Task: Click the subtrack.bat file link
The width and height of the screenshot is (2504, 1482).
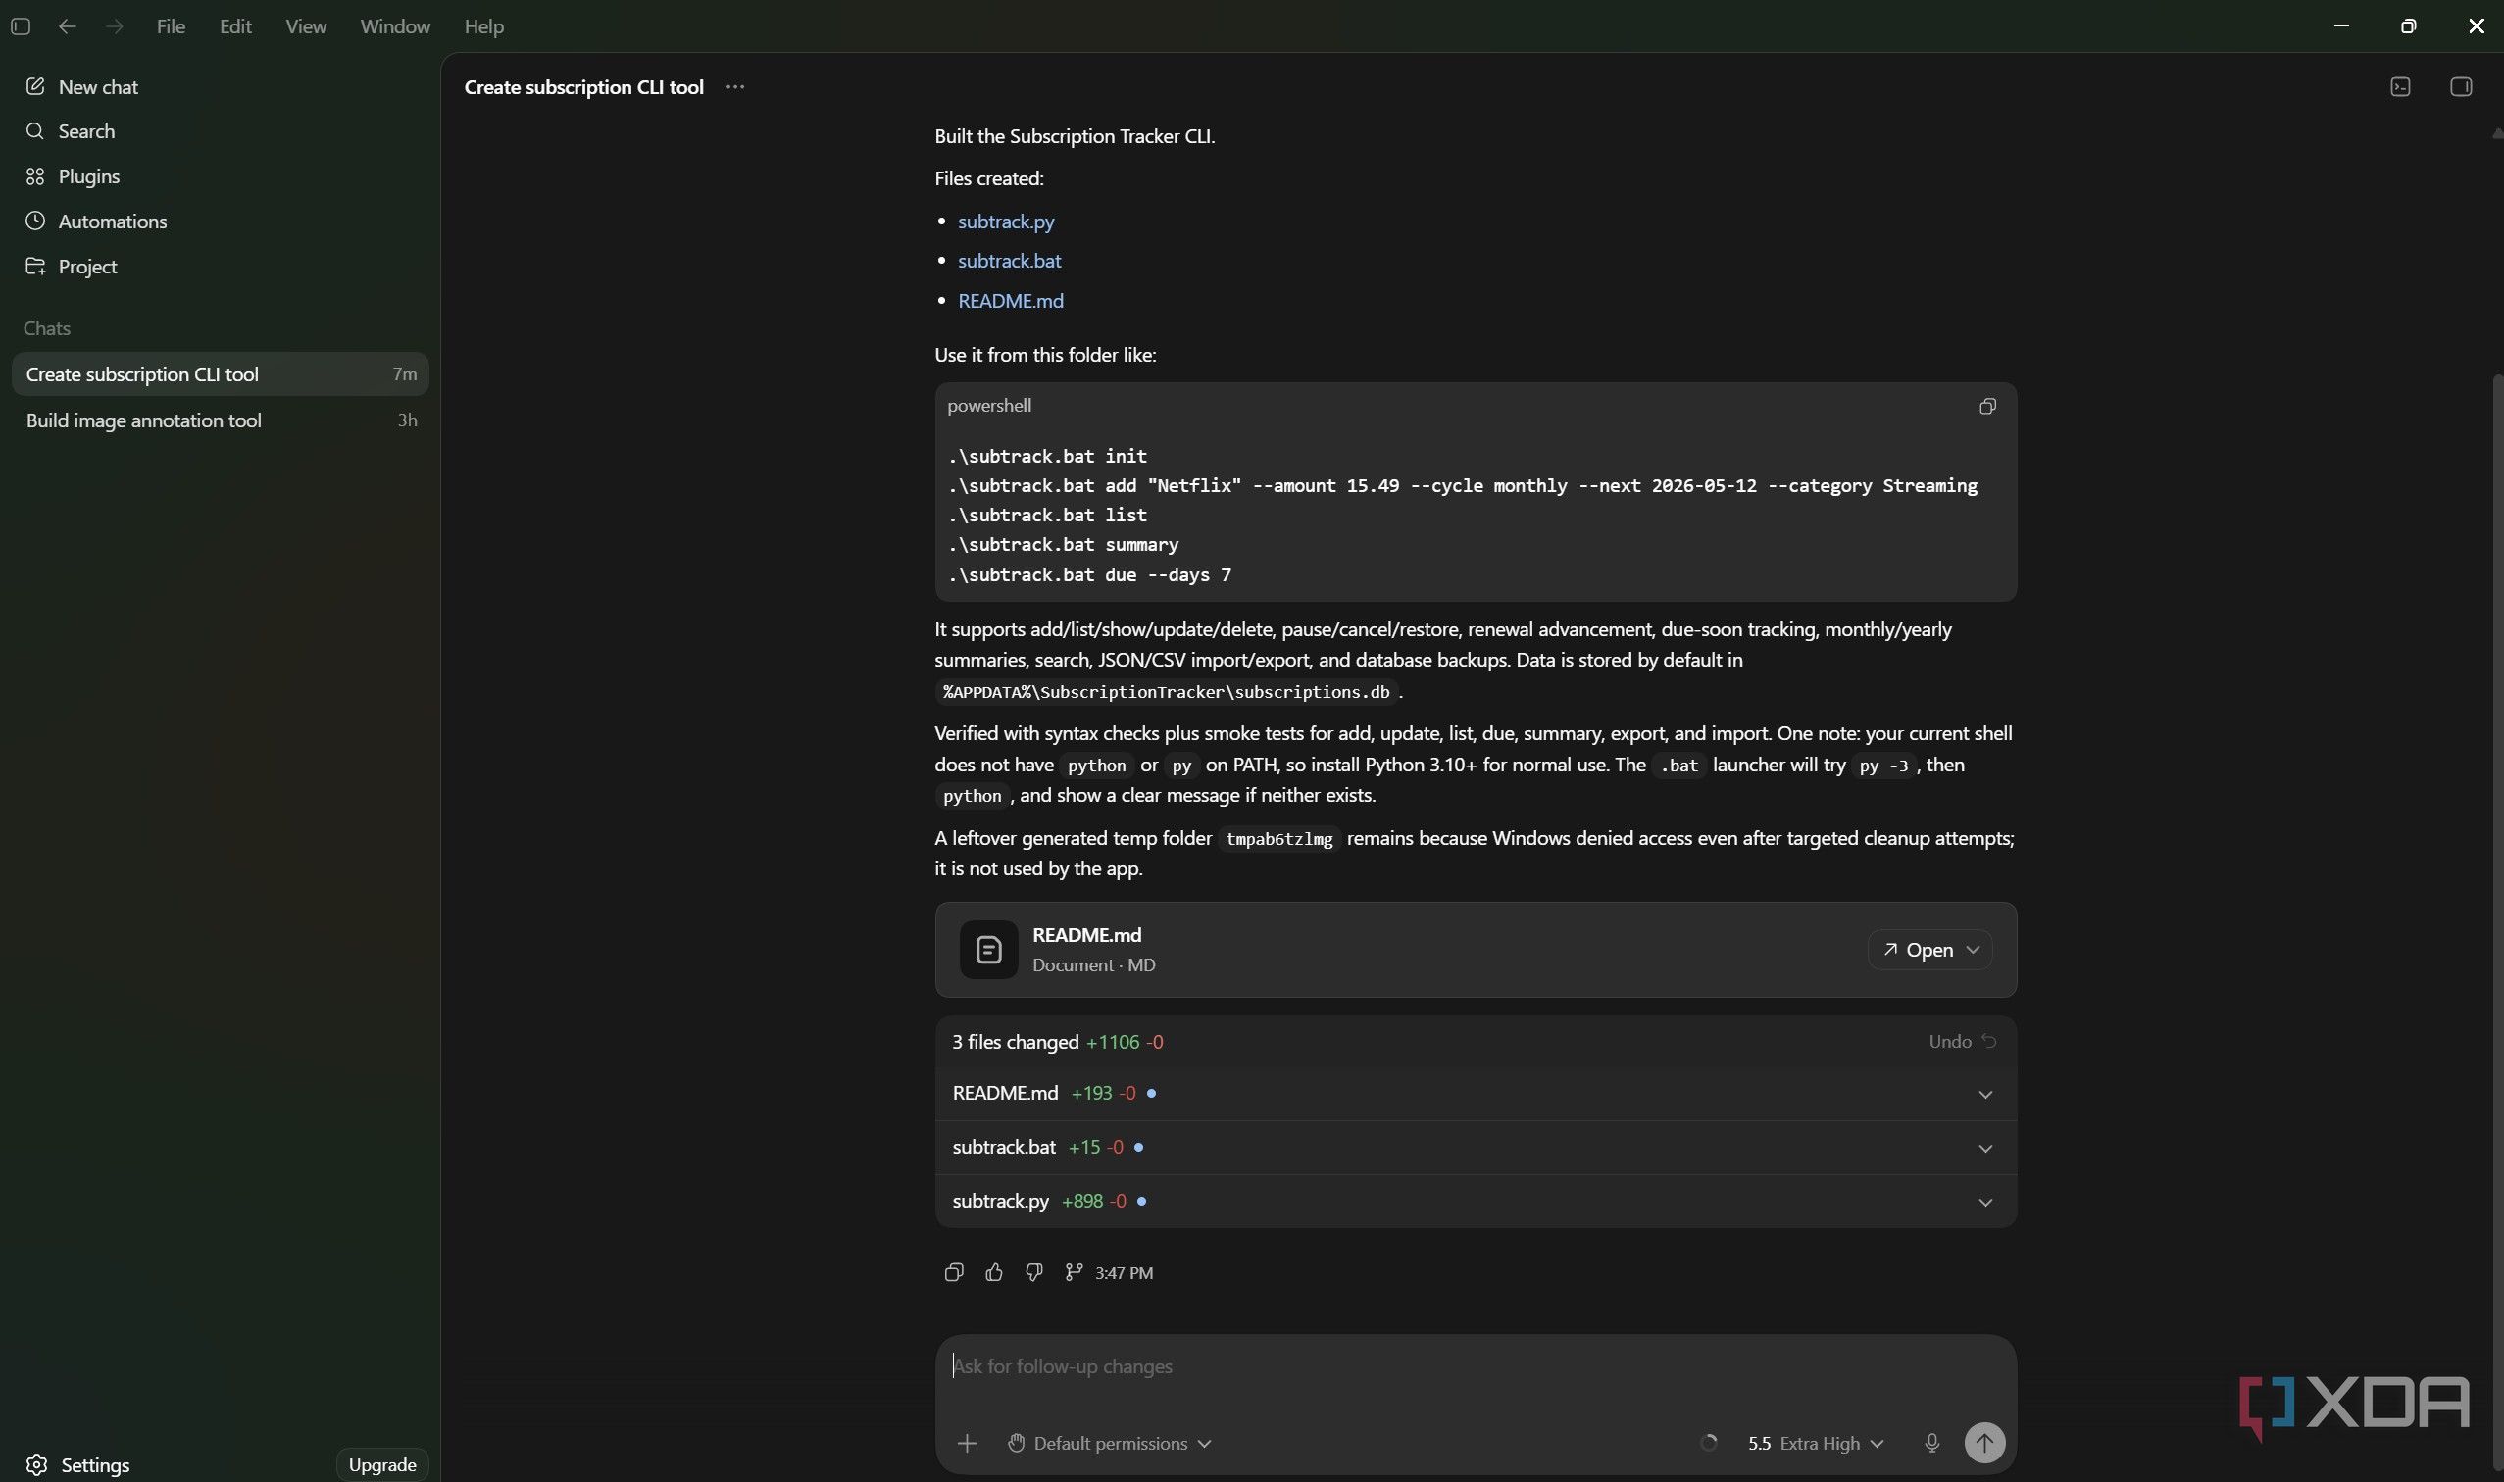Action: coord(1009,261)
